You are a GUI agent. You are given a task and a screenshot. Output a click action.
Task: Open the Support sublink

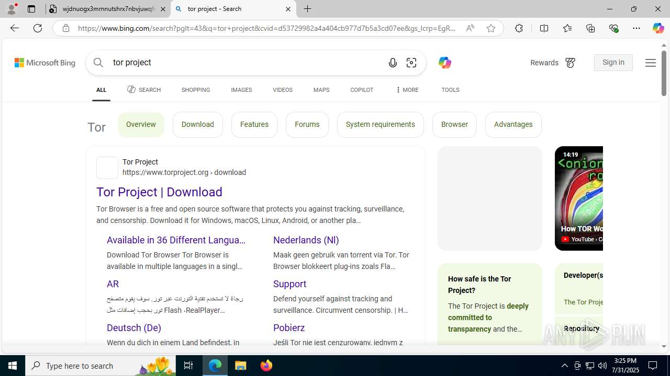click(x=290, y=284)
